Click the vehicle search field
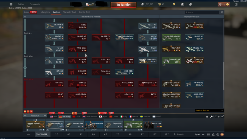 pyautogui.click(x=203, y=12)
